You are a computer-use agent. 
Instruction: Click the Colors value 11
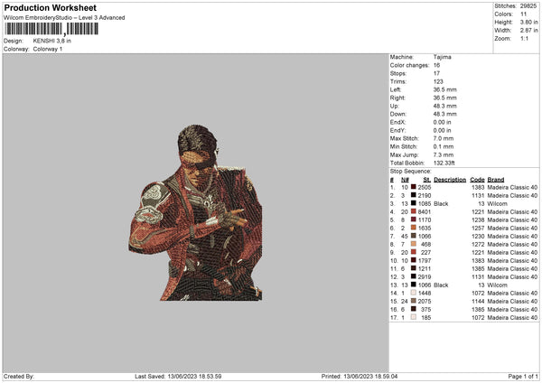[x=523, y=14]
